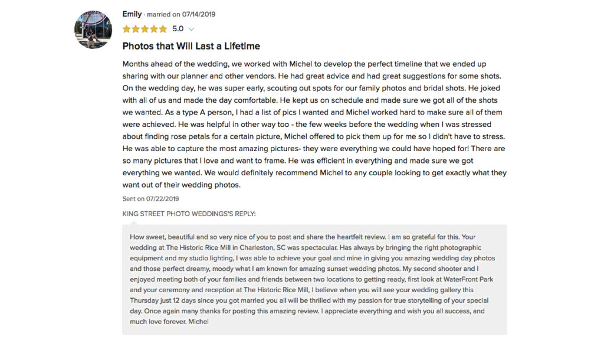Select the fourth gold rating star
Screen dimensions: 604x340
(154, 29)
